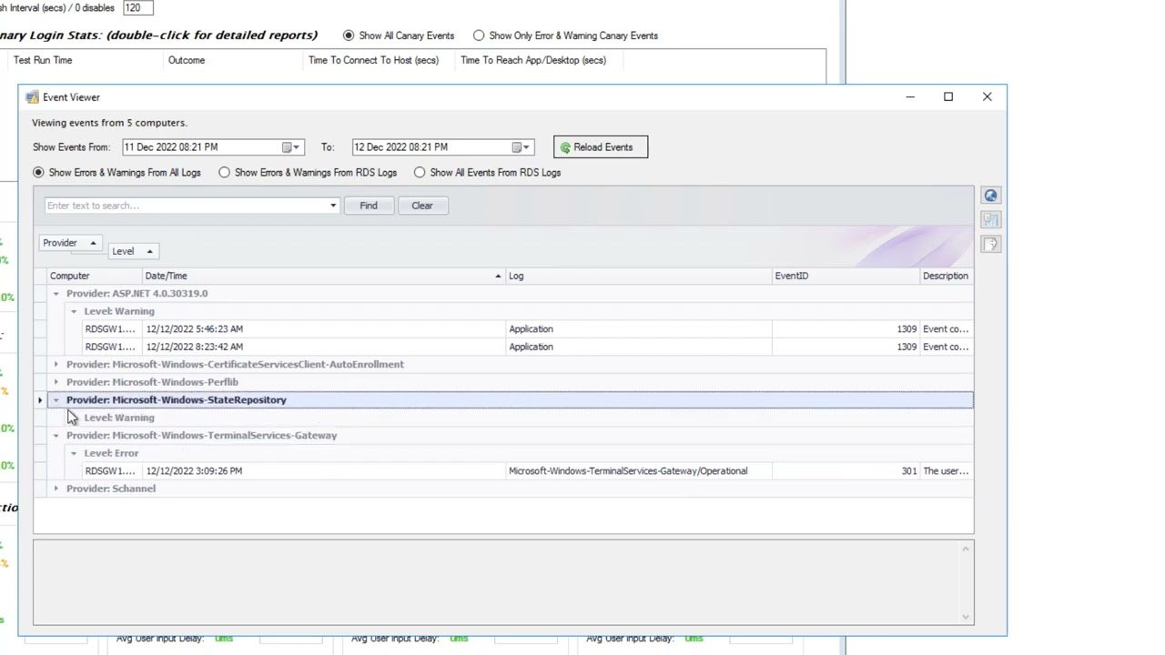Collapse the Level: Warning group under ASP.NET
This screenshot has width=1165, height=655.
point(74,311)
